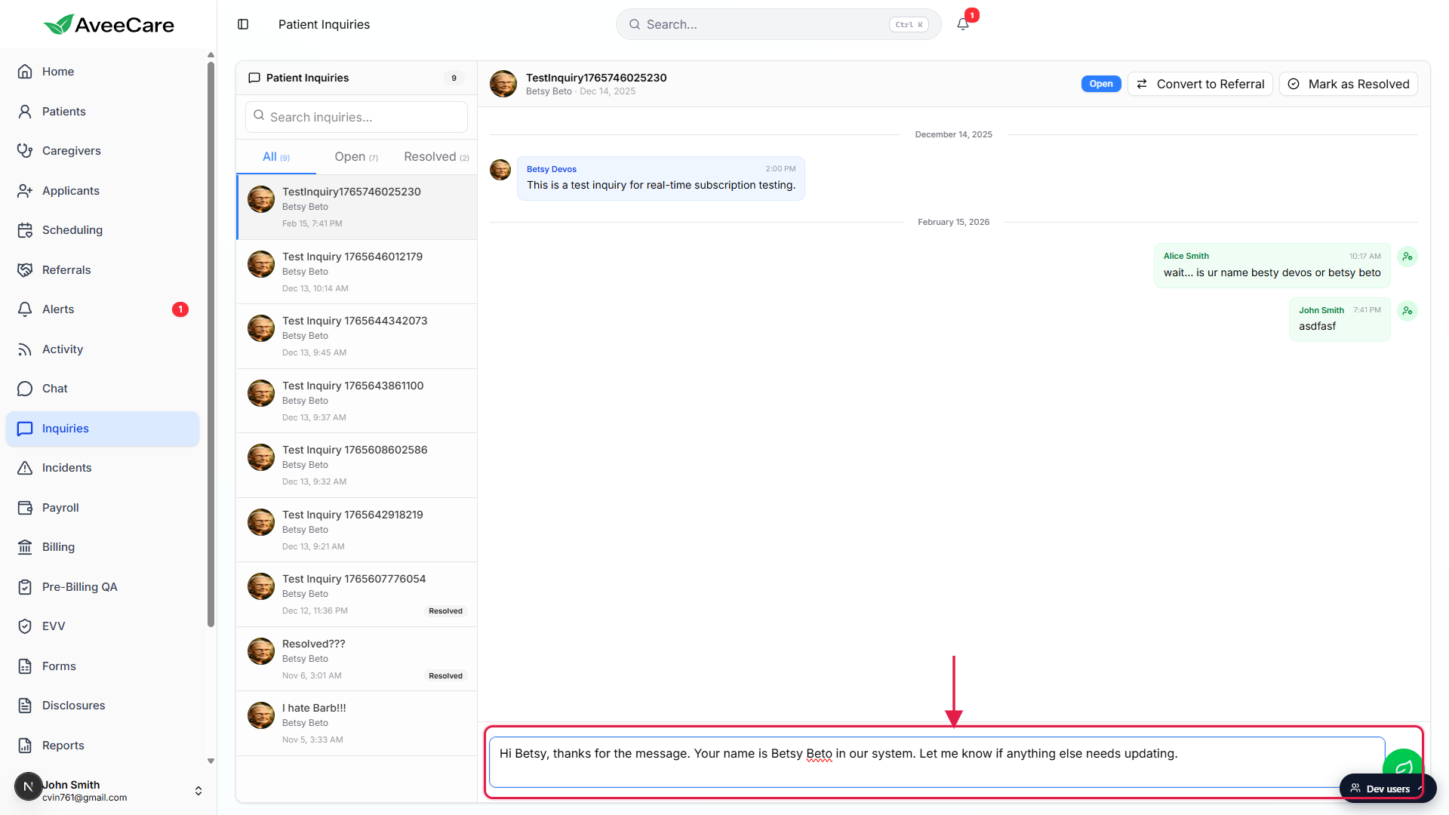This screenshot has width=1449, height=815.
Task: Click the Billing bank icon
Action: pos(25,547)
